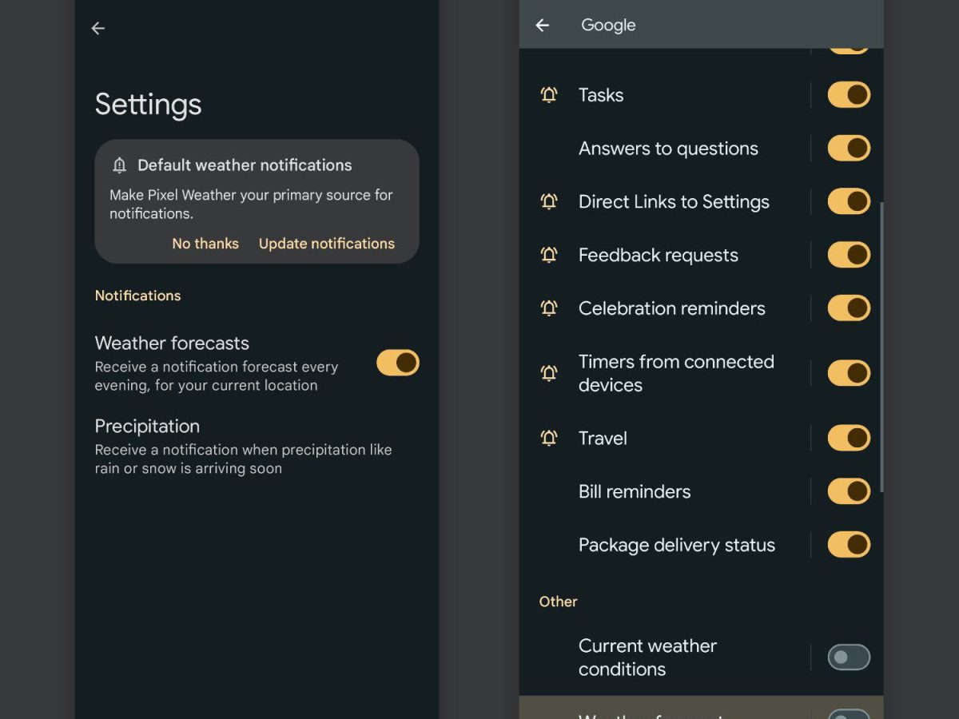Viewport: 959px width, 719px height.
Task: Tap bell icon beside Timers from connected devices
Action: (x=549, y=373)
